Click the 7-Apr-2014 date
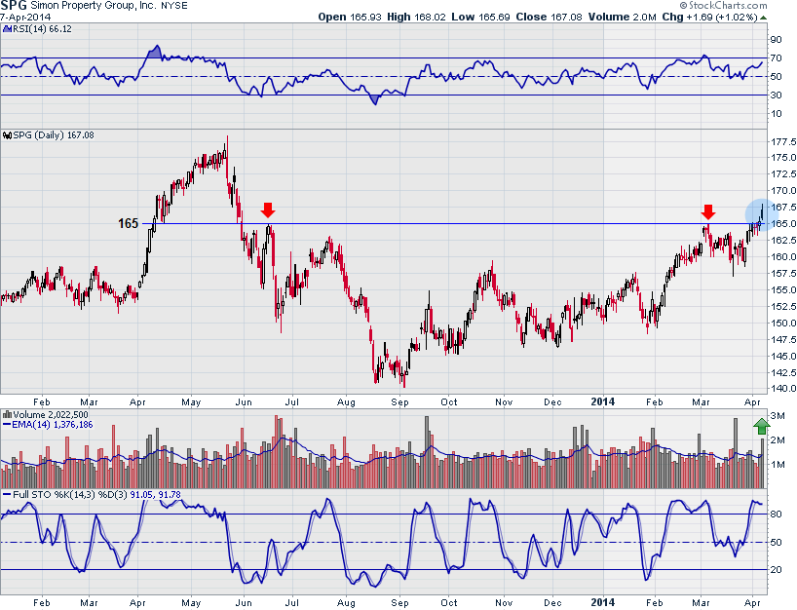The height and width of the screenshot is (610, 797). (x=25, y=18)
